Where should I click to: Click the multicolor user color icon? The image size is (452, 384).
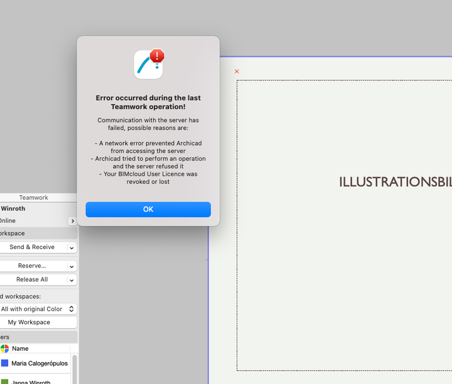[x=4, y=349]
